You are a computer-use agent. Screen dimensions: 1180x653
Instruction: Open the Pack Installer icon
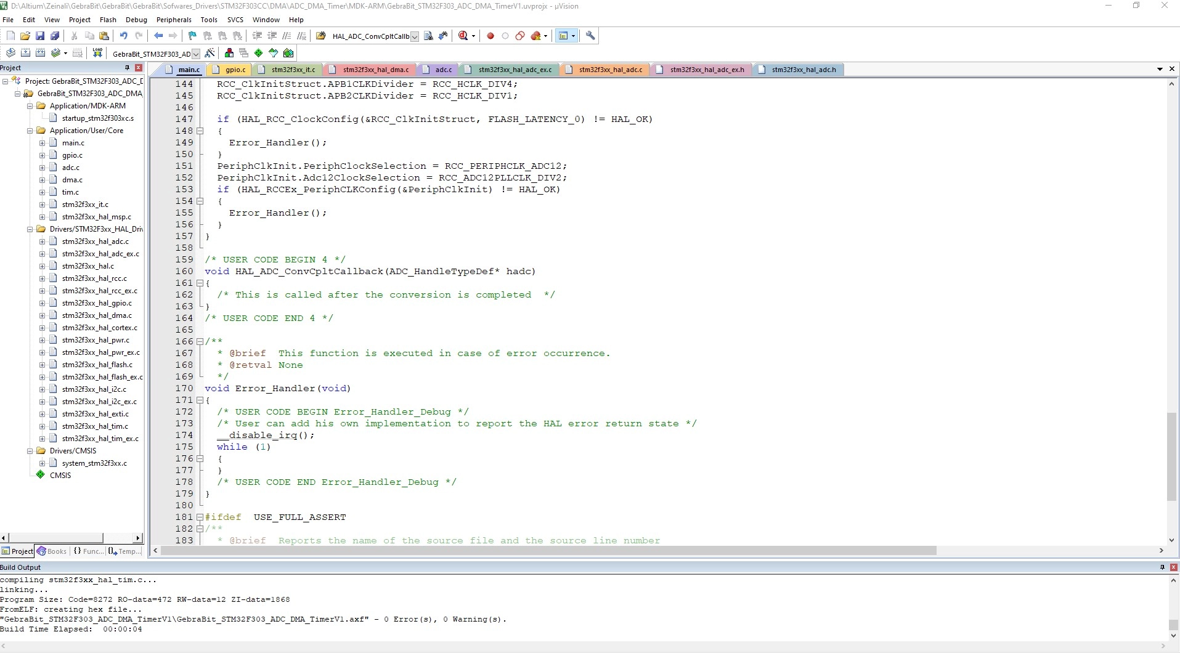(288, 53)
